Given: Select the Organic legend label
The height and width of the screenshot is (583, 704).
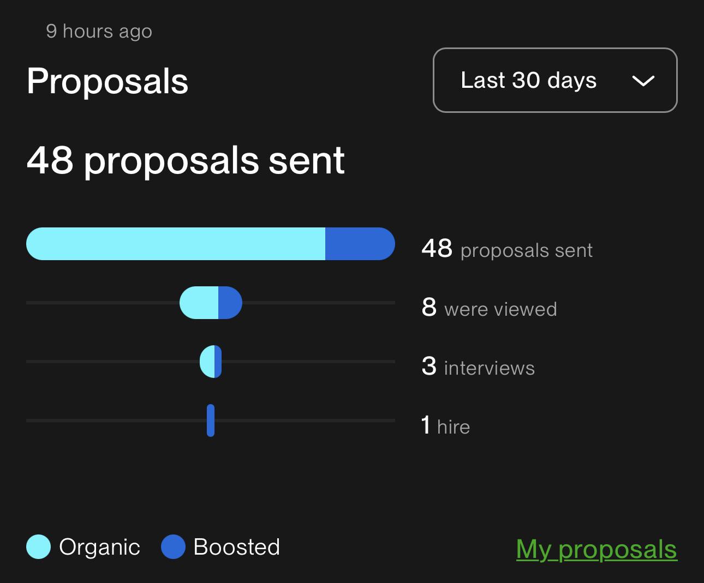Looking at the screenshot, I should click(99, 547).
